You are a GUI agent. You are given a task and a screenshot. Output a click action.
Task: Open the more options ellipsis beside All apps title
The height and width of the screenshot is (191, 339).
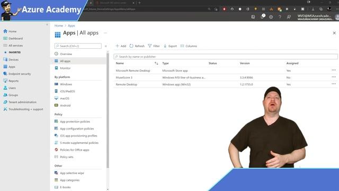coord(105,33)
